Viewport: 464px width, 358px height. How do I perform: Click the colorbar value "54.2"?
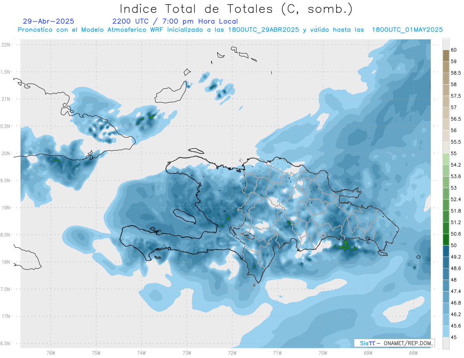pyautogui.click(x=456, y=165)
